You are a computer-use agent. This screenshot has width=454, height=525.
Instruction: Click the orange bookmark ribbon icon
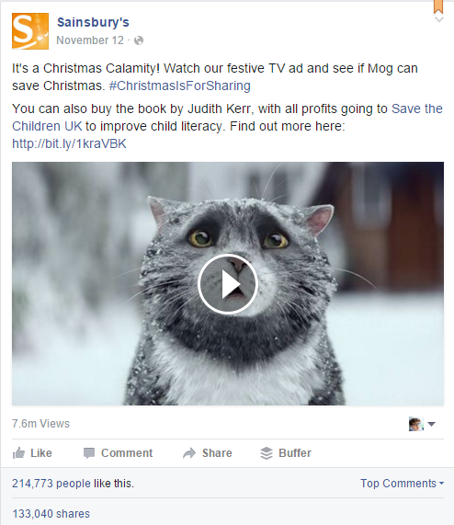click(x=438, y=6)
